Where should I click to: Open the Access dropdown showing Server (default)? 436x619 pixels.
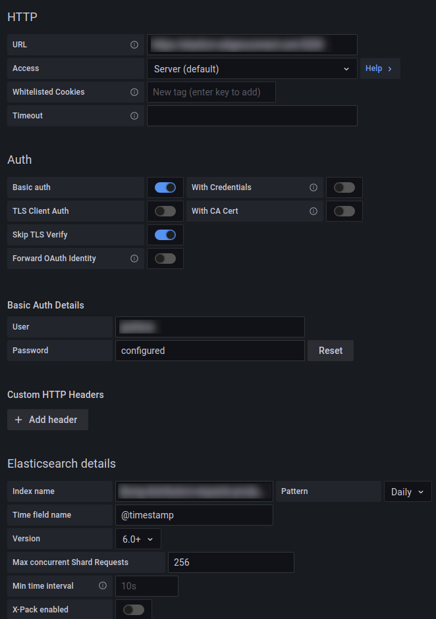[252, 68]
